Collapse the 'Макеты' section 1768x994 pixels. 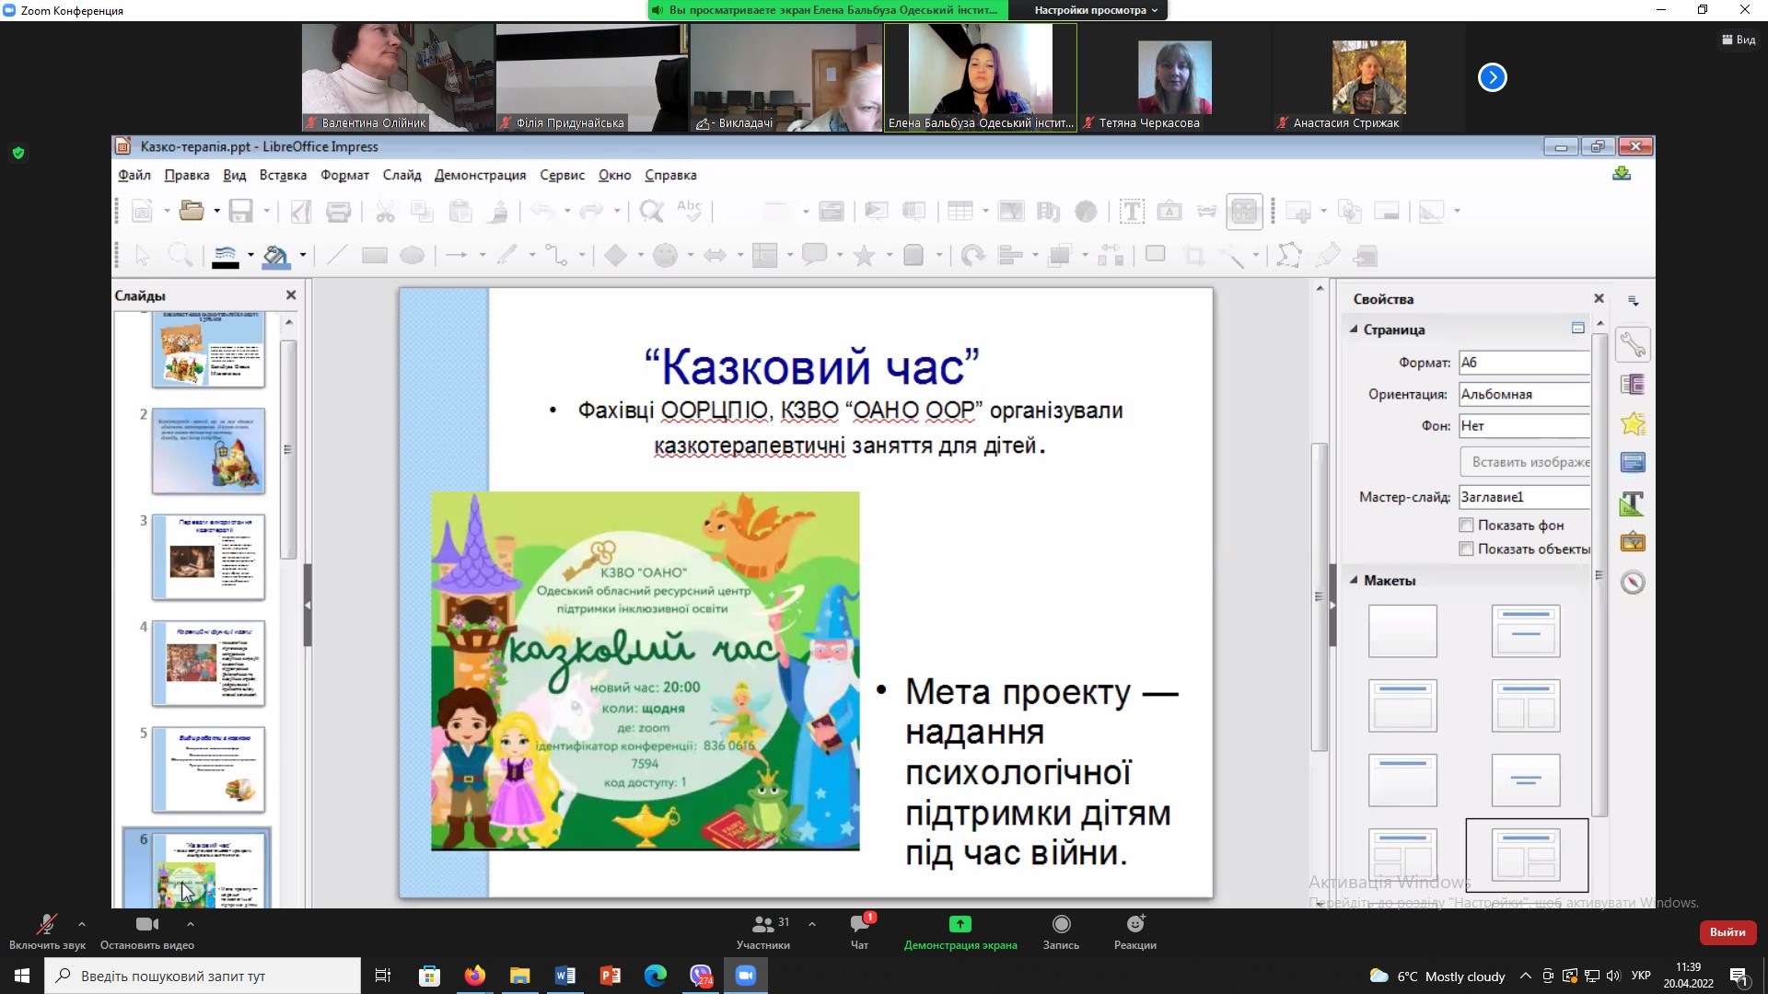[x=1354, y=581]
